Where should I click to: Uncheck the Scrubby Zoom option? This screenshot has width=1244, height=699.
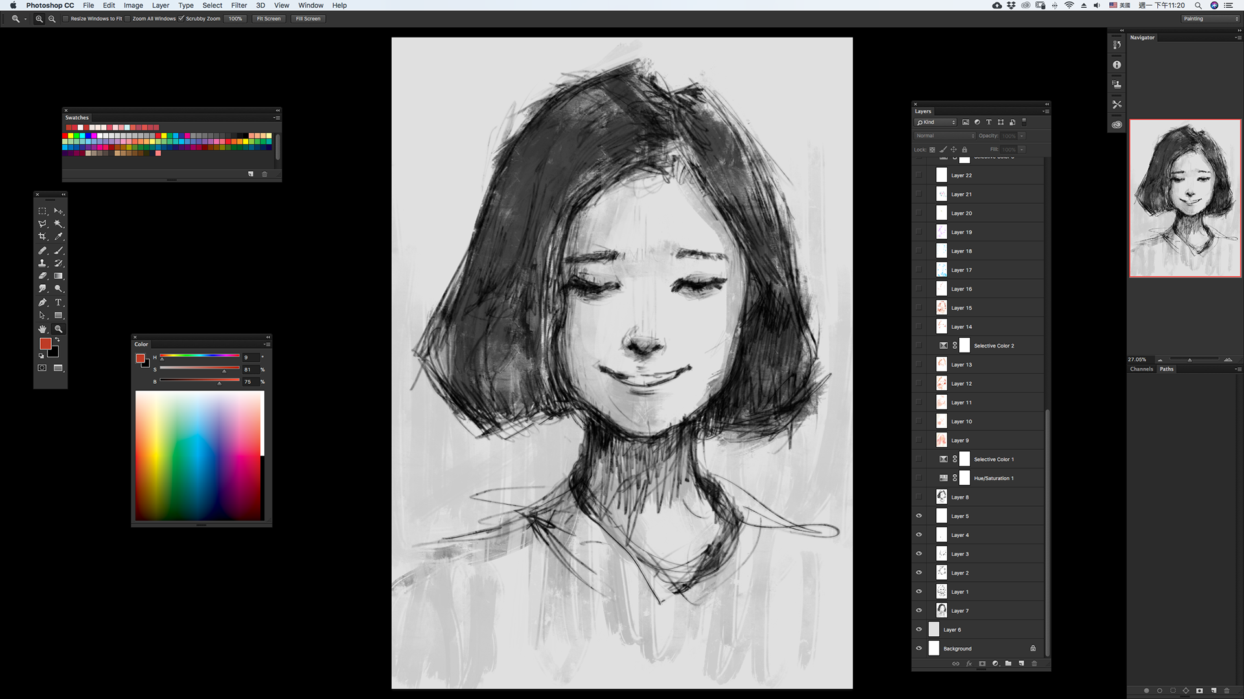(181, 19)
